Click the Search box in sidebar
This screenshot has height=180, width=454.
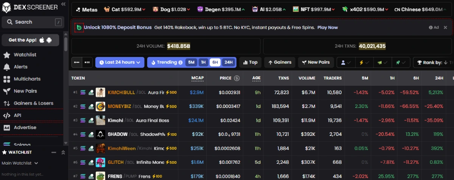click(x=33, y=22)
